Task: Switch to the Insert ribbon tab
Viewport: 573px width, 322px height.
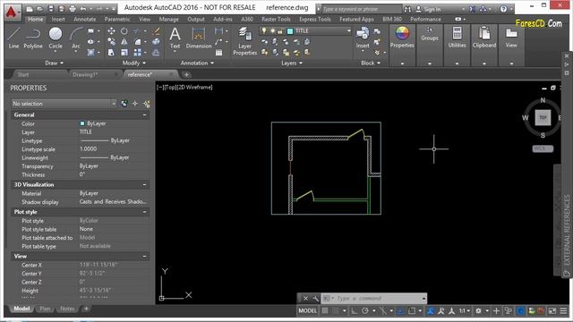Action: (58, 19)
